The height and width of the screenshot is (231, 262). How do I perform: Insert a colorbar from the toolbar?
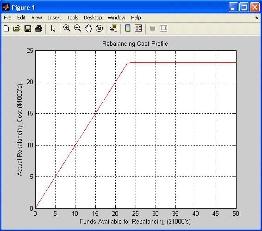[128, 28]
